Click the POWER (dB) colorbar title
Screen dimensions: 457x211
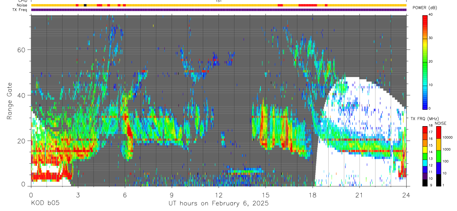click(425, 8)
